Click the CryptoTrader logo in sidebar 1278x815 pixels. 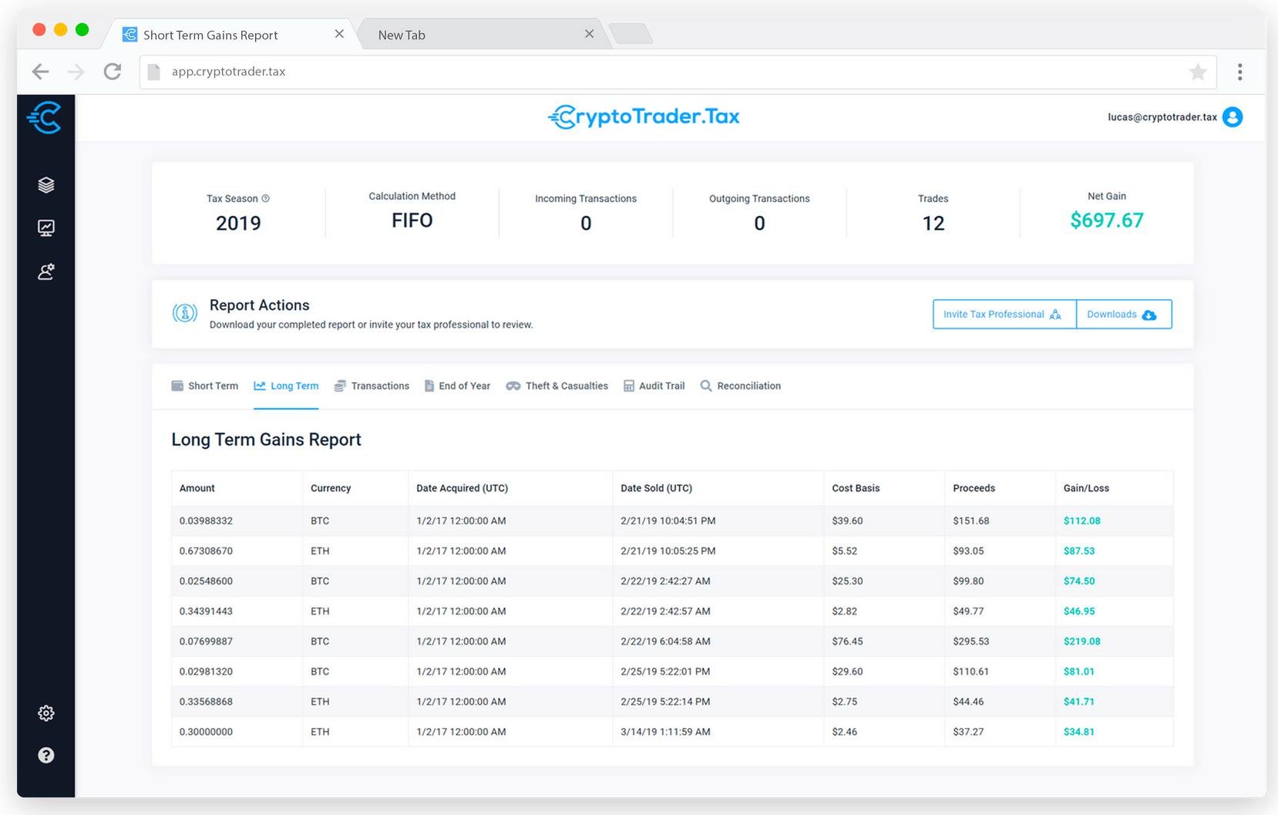(45, 118)
